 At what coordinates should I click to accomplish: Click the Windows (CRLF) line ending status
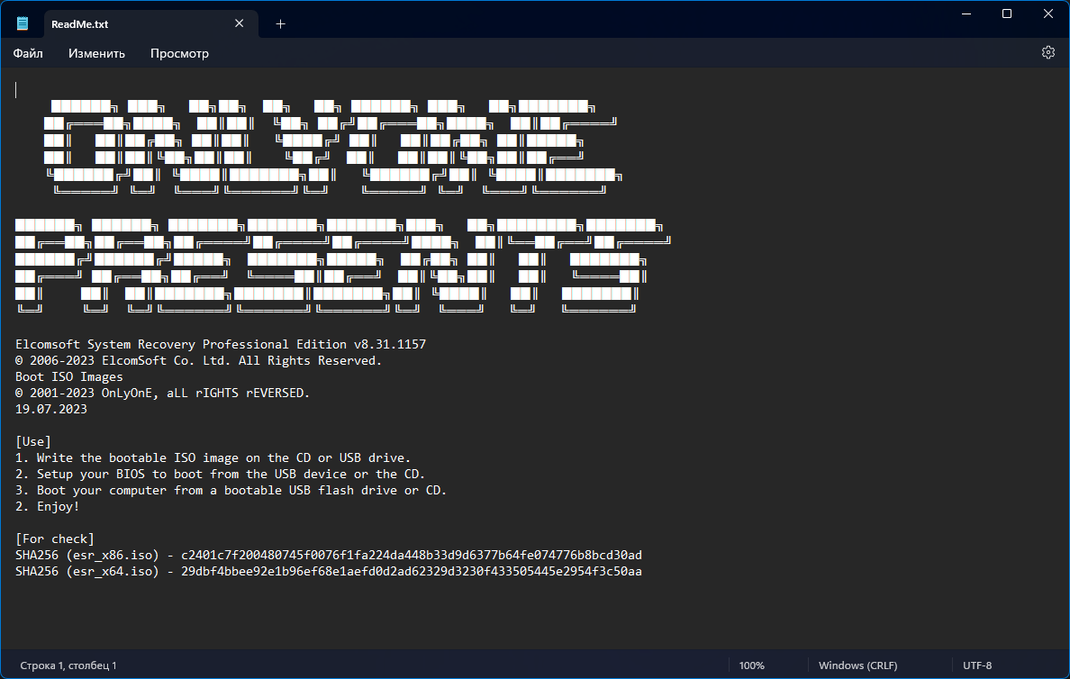[857, 665]
